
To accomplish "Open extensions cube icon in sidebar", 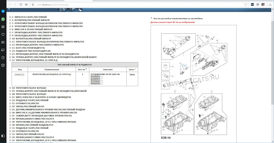I will pos(3,65).
